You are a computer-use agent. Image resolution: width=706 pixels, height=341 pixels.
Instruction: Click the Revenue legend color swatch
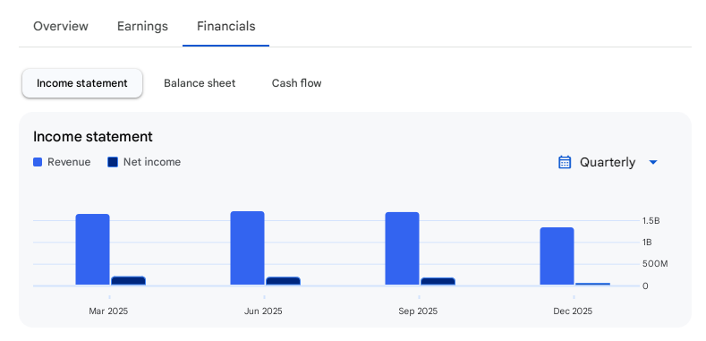38,162
